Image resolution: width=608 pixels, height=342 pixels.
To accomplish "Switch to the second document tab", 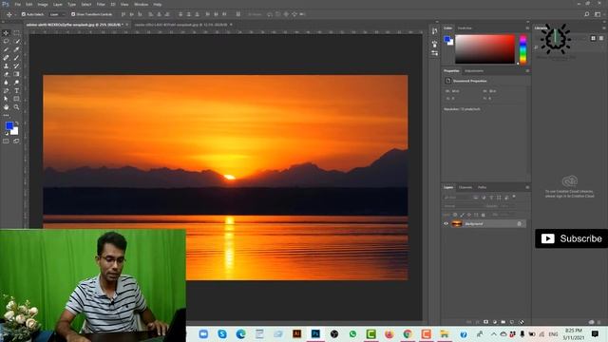I will [x=180, y=25].
